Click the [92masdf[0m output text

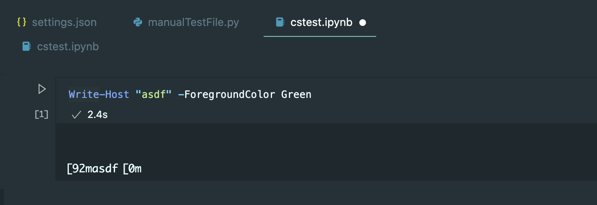point(104,169)
